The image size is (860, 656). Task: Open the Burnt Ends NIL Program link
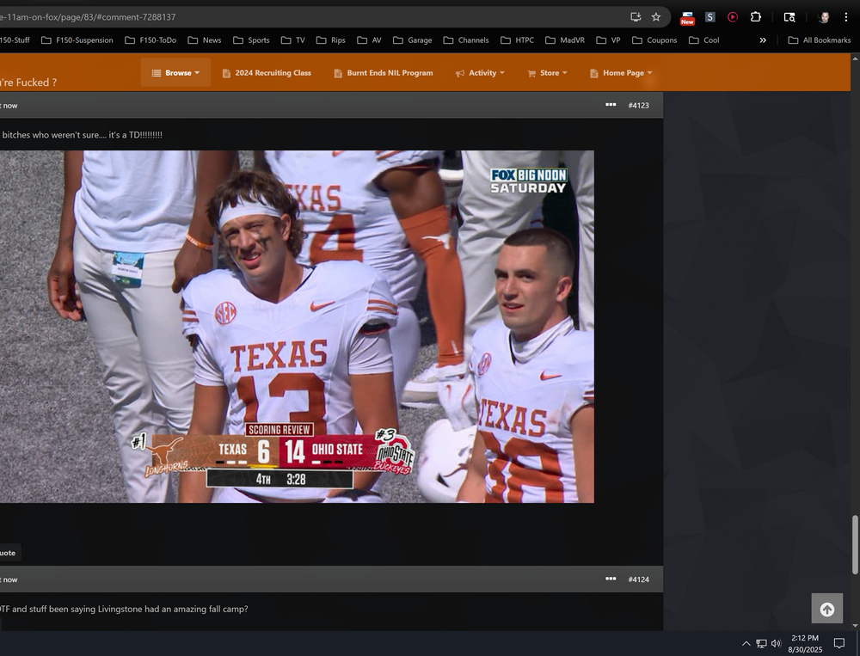pos(384,73)
